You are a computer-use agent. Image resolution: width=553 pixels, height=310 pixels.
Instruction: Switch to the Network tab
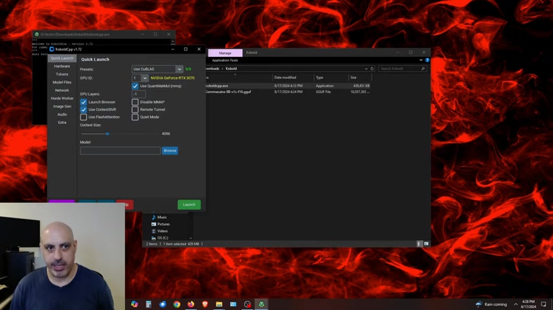[x=62, y=90]
